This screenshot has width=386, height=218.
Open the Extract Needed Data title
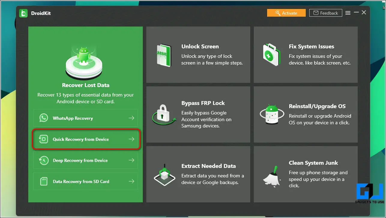[209, 166]
